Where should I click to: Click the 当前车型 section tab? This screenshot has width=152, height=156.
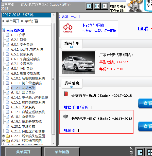72,44
